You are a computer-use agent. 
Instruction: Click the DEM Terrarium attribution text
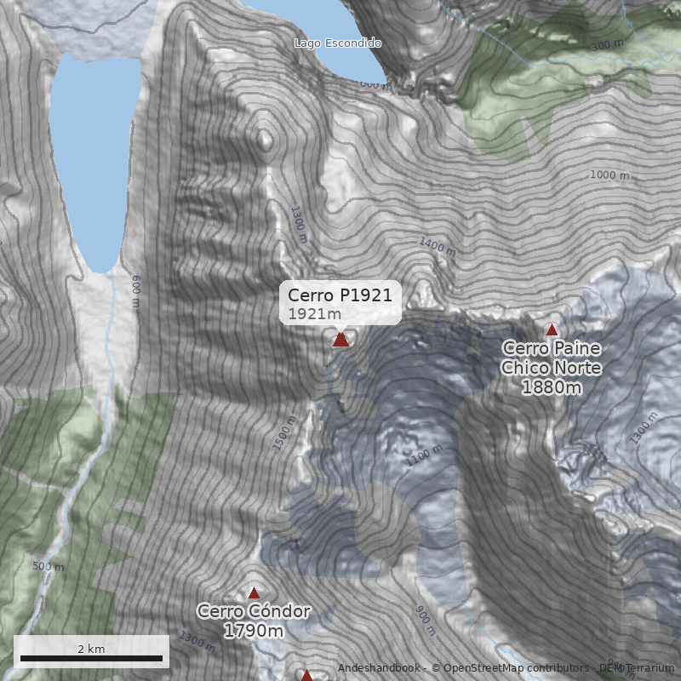pos(637,668)
